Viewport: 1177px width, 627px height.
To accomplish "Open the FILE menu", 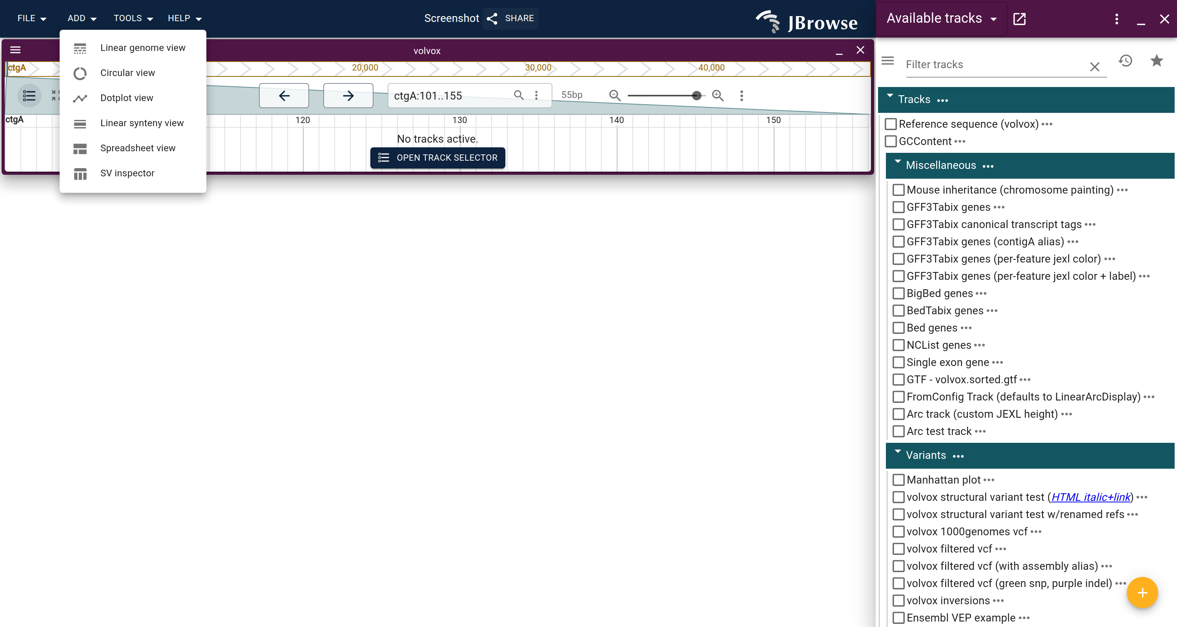I will point(32,18).
